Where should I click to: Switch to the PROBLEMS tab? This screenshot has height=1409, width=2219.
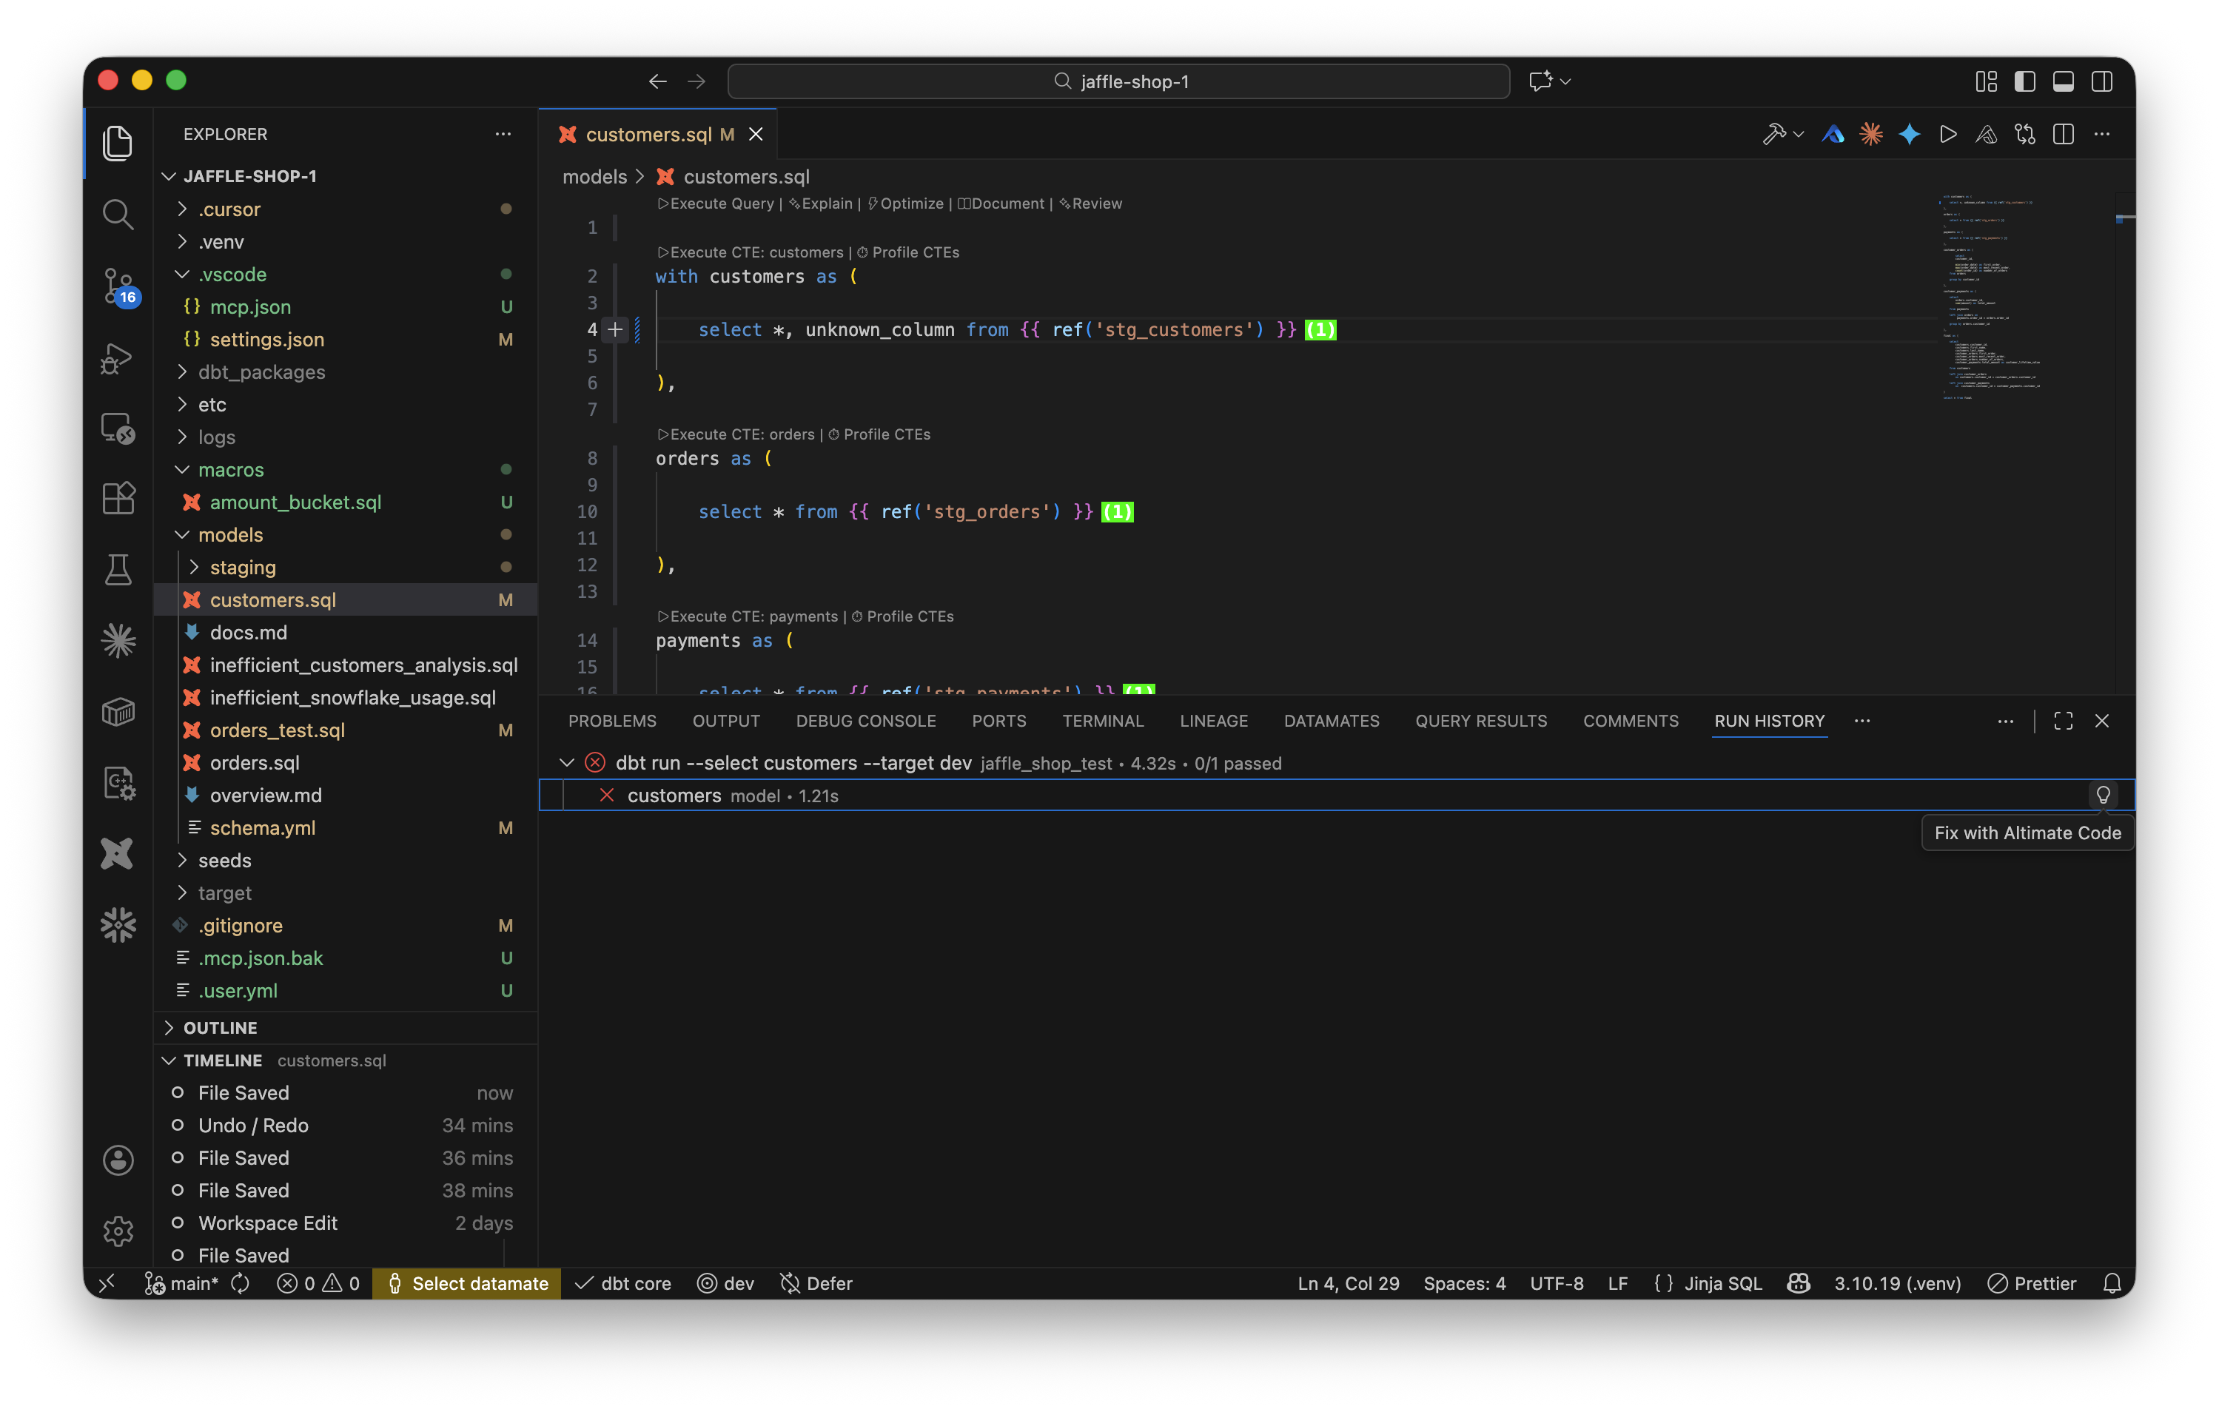coord(612,721)
